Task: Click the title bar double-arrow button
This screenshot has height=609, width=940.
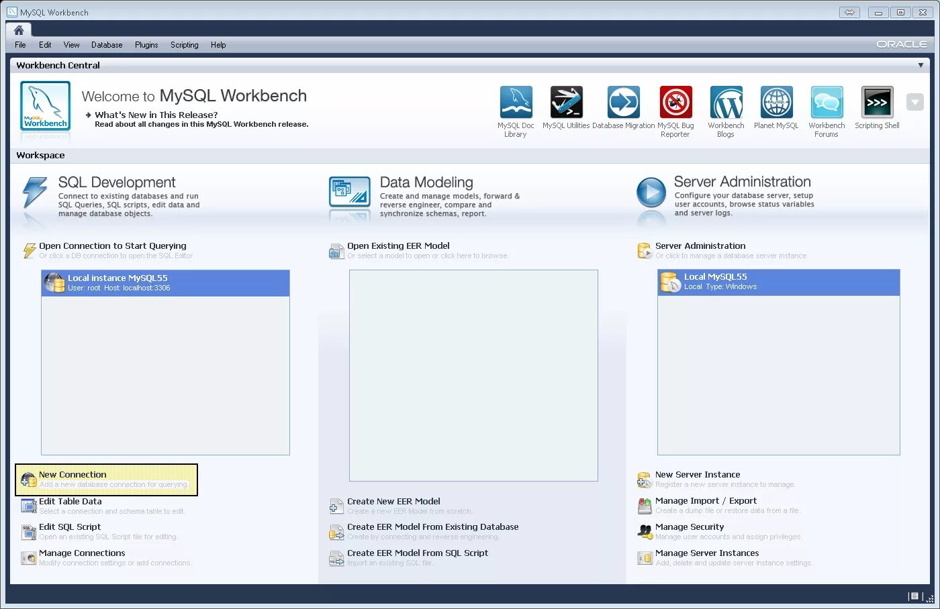Action: (849, 12)
